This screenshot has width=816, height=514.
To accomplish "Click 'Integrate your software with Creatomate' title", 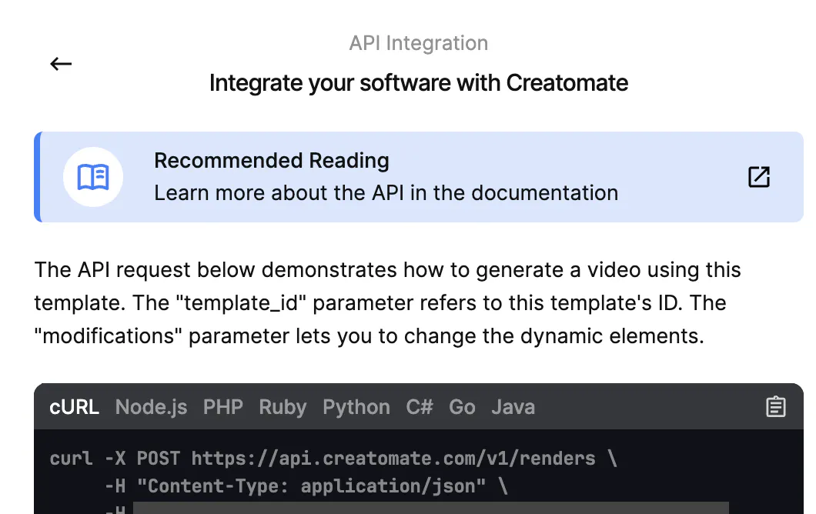I will (419, 82).
